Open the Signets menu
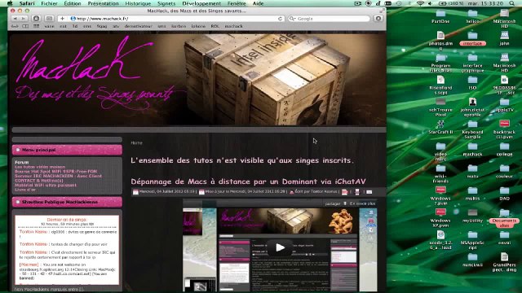Viewport: 522px width, 293px height. 166,3
